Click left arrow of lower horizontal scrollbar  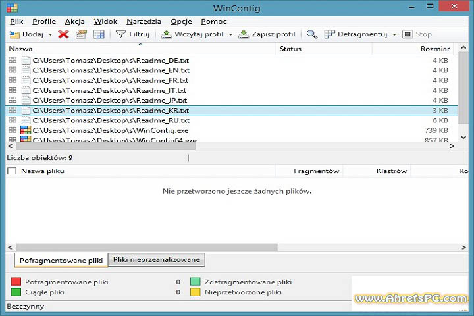pos(11,248)
